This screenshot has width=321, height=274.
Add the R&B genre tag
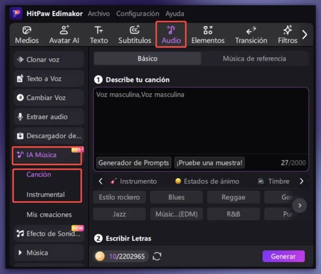pyautogui.click(x=233, y=214)
